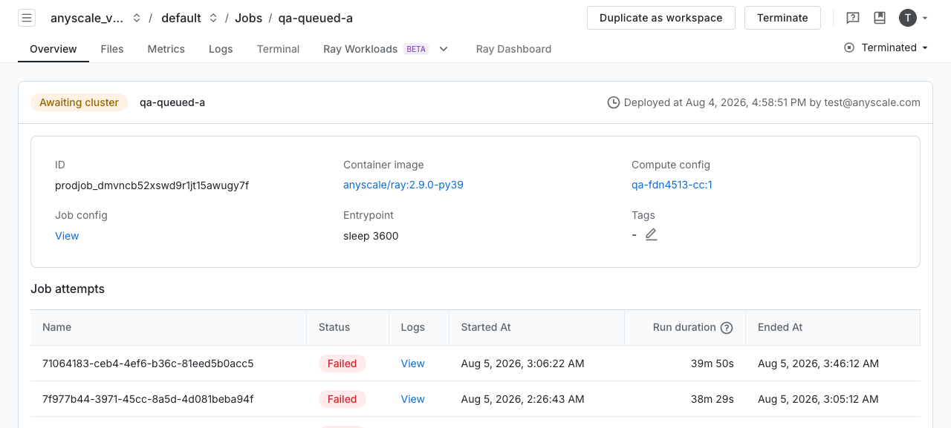Click started time Aug 5, 2026, 3:06:22 AM
The height and width of the screenshot is (428, 951).
point(522,363)
